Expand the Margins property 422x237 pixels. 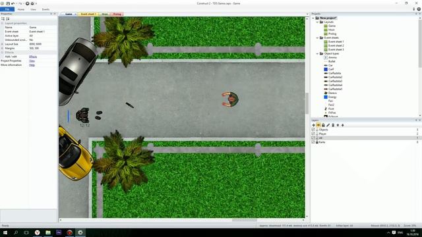pyautogui.click(x=2, y=48)
